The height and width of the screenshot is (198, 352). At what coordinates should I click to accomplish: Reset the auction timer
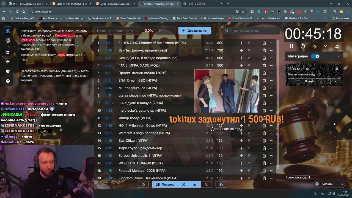[303, 46]
